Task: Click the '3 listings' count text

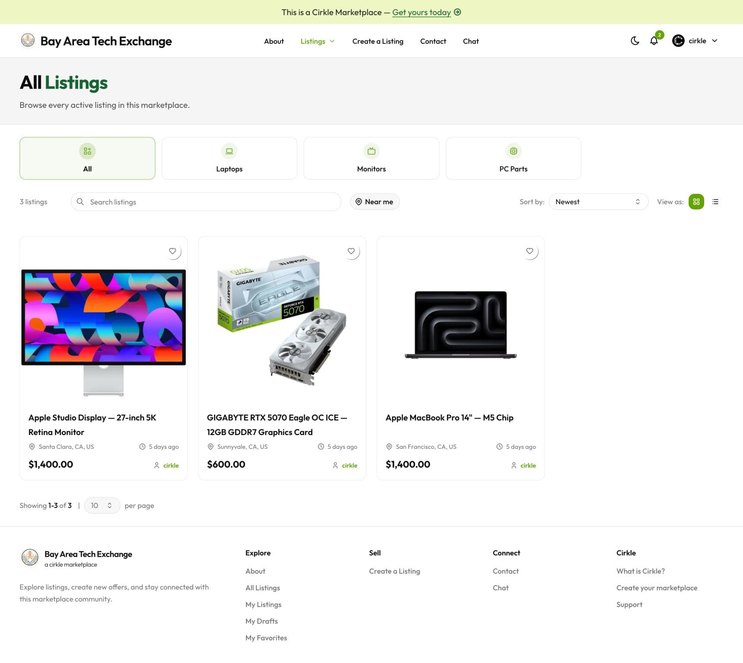Action: pos(33,202)
